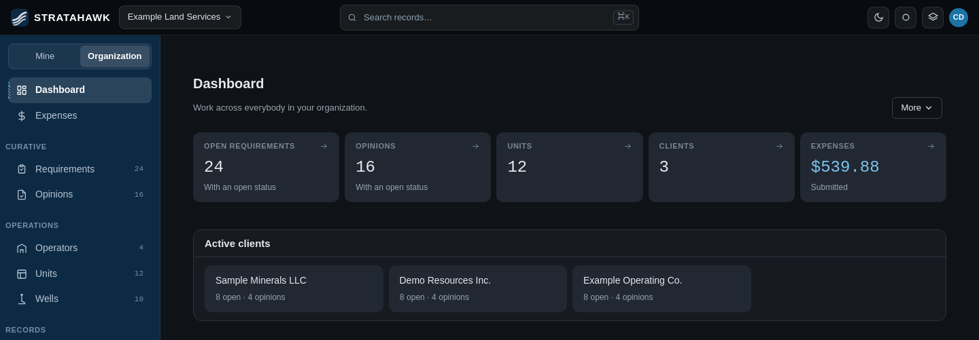Open Units in the sidebar
Viewport: 979px width, 340px height.
pyautogui.click(x=80, y=274)
